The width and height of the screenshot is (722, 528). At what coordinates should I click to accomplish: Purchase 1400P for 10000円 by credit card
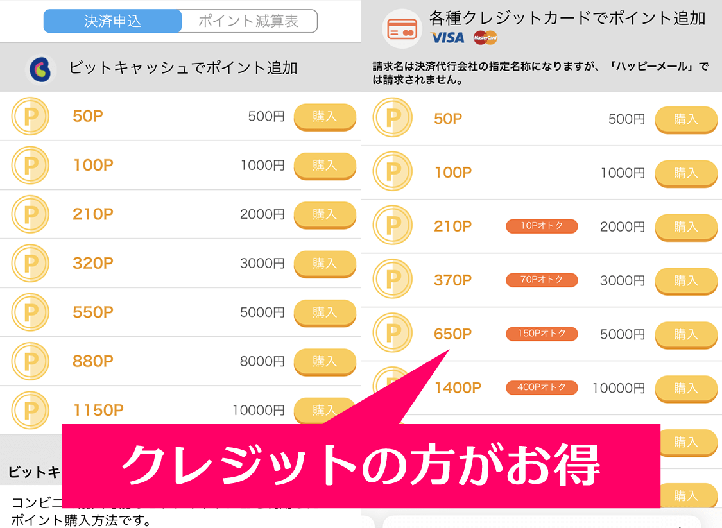(685, 388)
